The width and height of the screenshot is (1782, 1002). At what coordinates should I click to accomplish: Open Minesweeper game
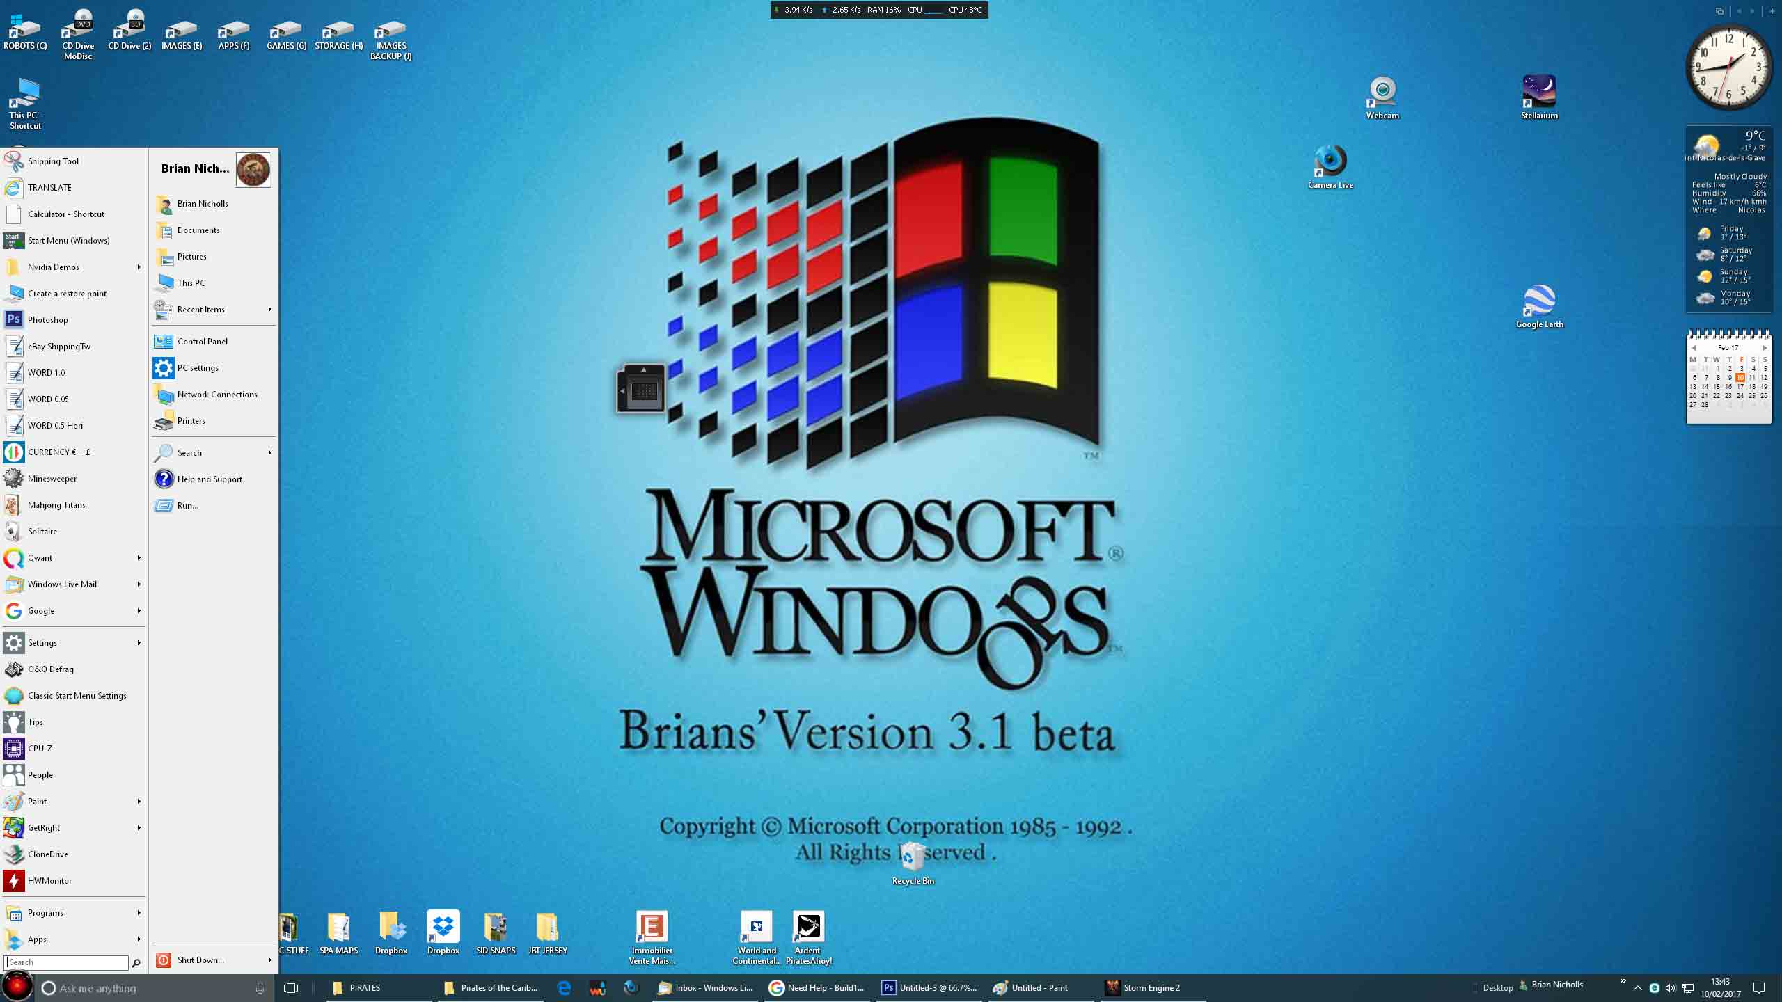click(x=74, y=478)
